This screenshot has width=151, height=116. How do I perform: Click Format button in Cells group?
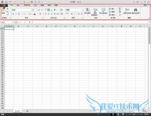[x=113, y=15]
